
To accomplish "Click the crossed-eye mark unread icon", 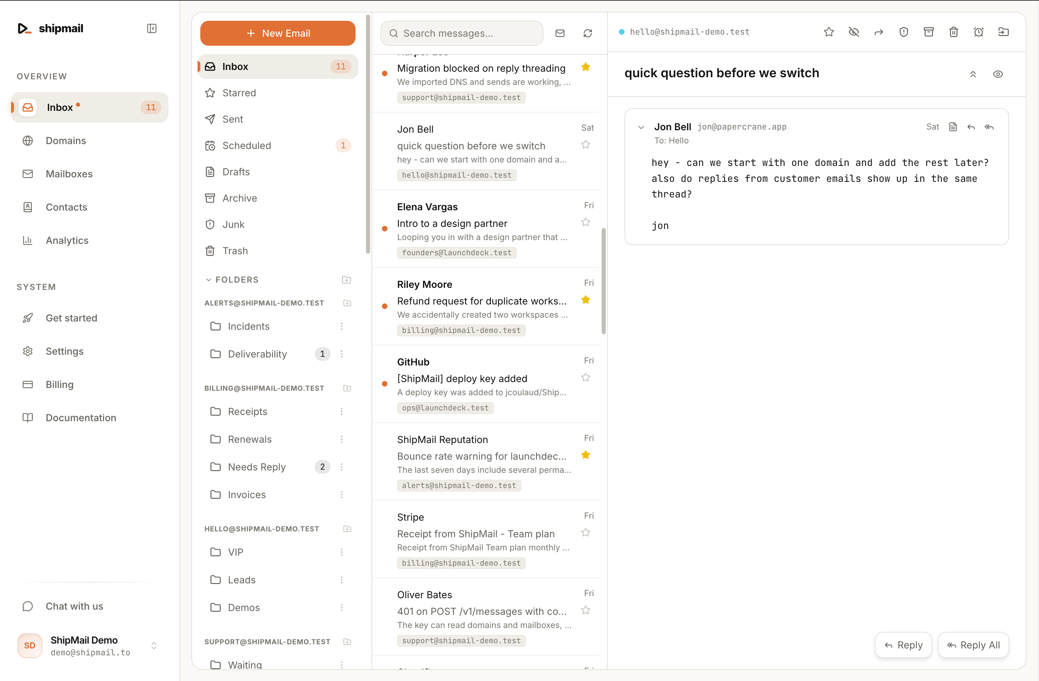I will point(854,32).
